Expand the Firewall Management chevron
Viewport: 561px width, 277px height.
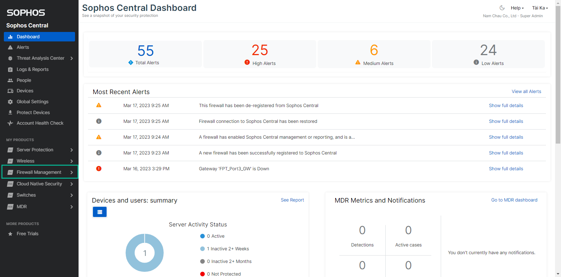(72, 172)
